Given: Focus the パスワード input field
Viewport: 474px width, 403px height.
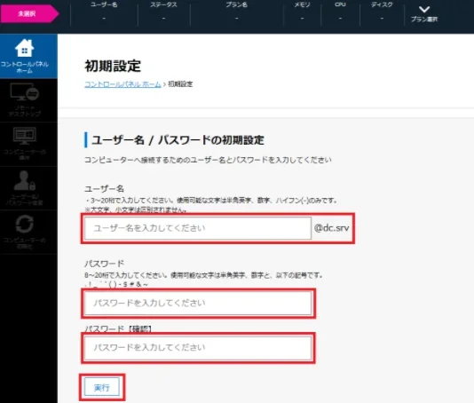Looking at the screenshot, I should [x=198, y=304].
